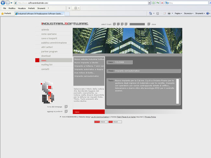Select news 'Impianto a Volterra. 7 anni'
The width and height of the screenshot is (211, 158).
pos(89,66)
